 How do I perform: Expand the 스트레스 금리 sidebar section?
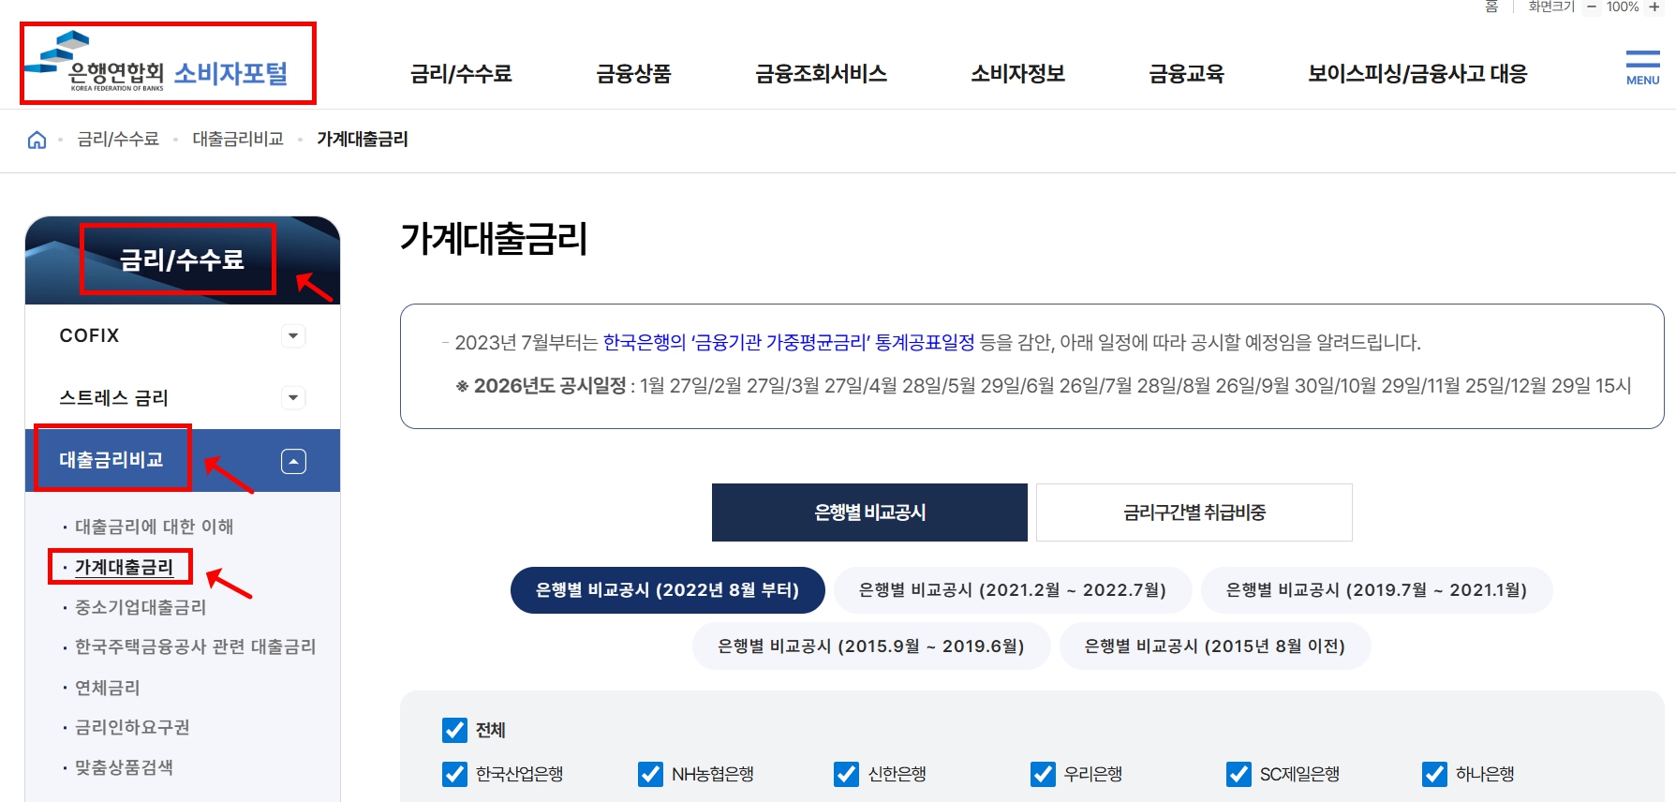coord(293,397)
